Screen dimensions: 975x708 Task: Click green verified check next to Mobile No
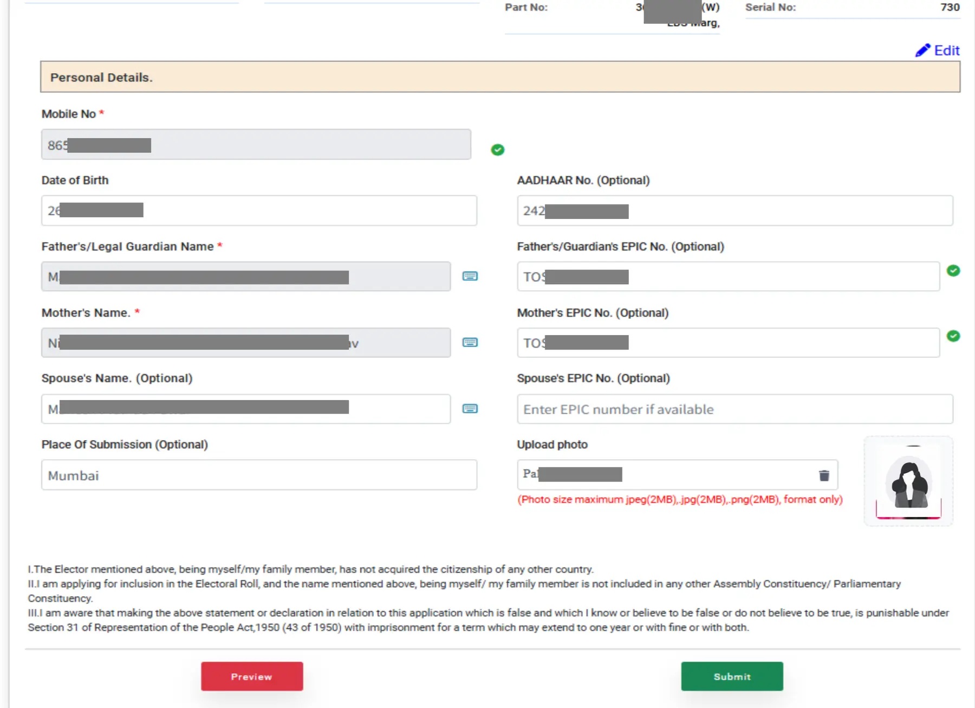point(497,150)
